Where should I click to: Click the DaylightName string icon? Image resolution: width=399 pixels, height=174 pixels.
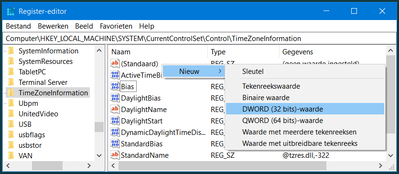coord(115,110)
